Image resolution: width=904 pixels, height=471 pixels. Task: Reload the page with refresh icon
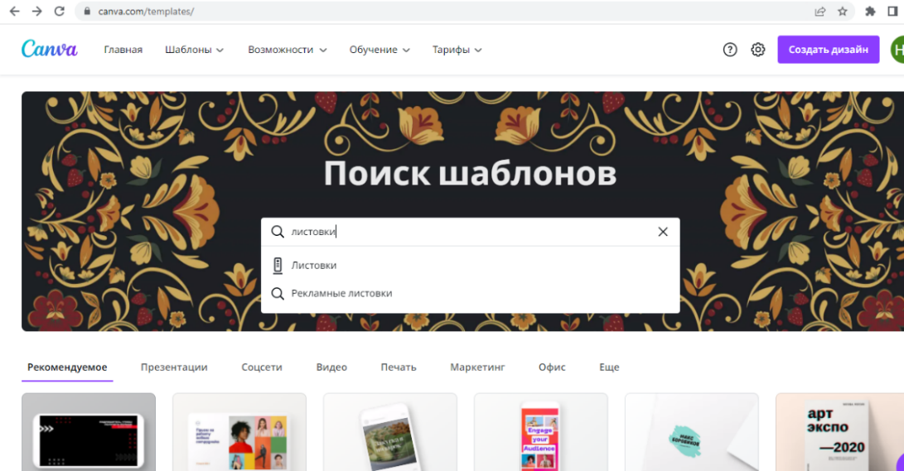pyautogui.click(x=60, y=11)
